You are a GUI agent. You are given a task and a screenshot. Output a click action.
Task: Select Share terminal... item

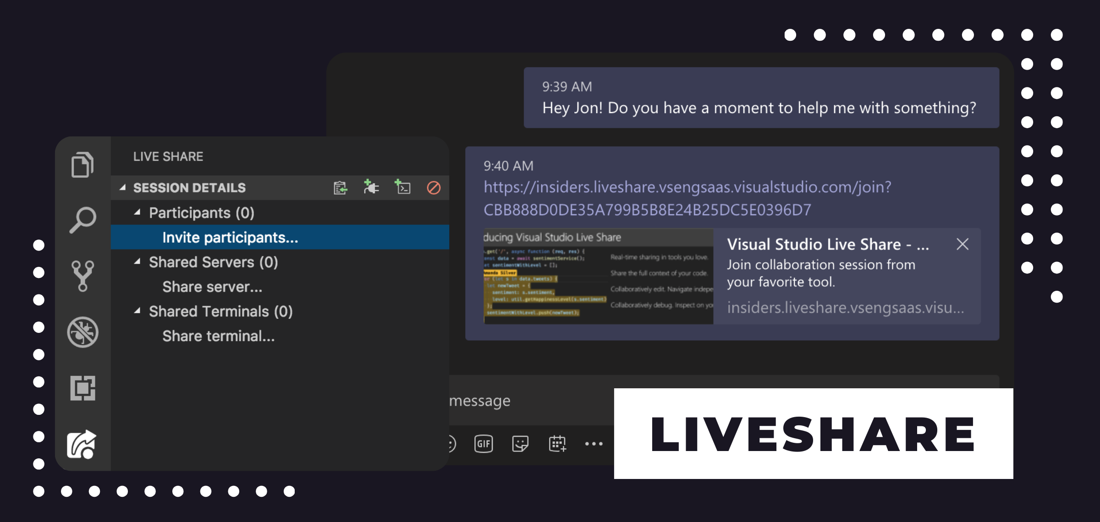click(x=280, y=336)
